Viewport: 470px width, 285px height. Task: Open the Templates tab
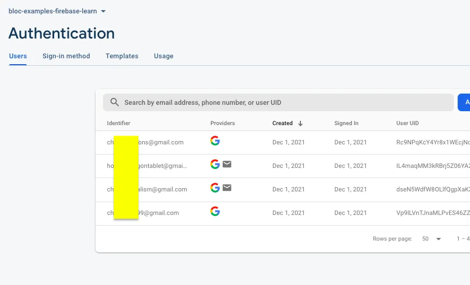(122, 56)
